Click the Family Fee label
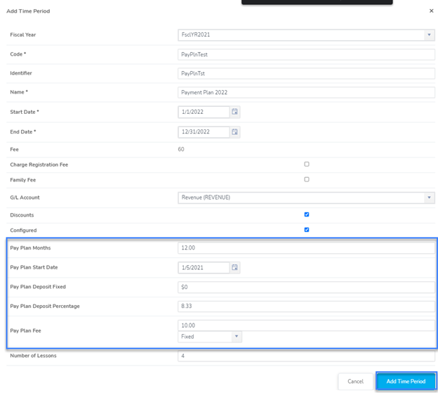The height and width of the screenshot is (393, 438). pyautogui.click(x=23, y=180)
